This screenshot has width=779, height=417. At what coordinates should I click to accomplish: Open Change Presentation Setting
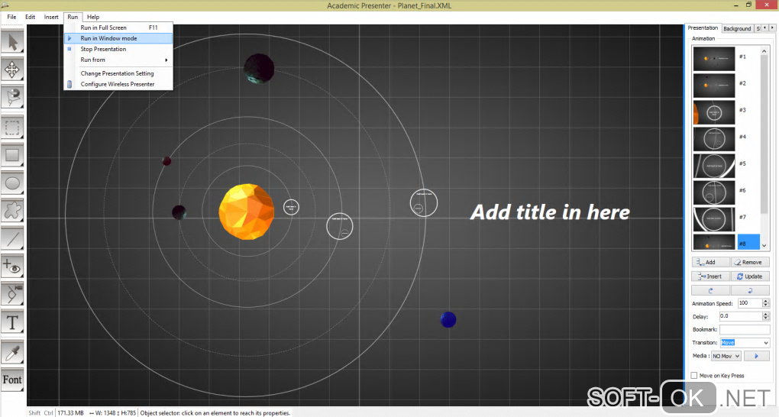click(x=118, y=73)
